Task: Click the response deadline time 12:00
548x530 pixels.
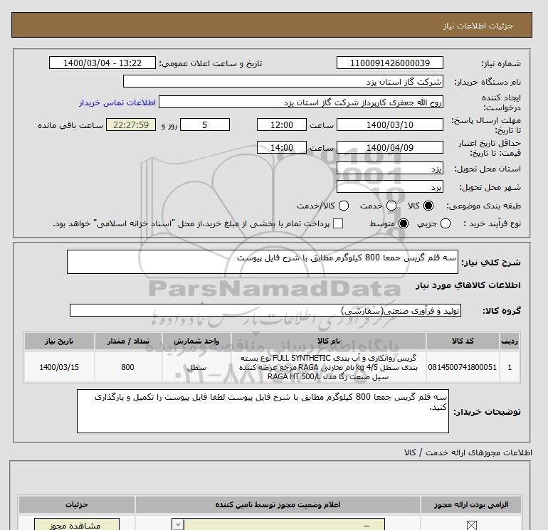Action: click(x=282, y=124)
